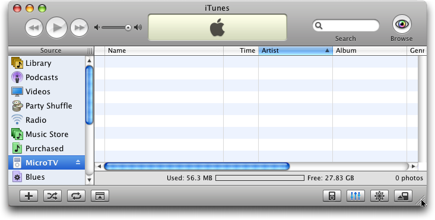Toggle the artwork viewer button
The image size is (435, 220).
(100, 196)
